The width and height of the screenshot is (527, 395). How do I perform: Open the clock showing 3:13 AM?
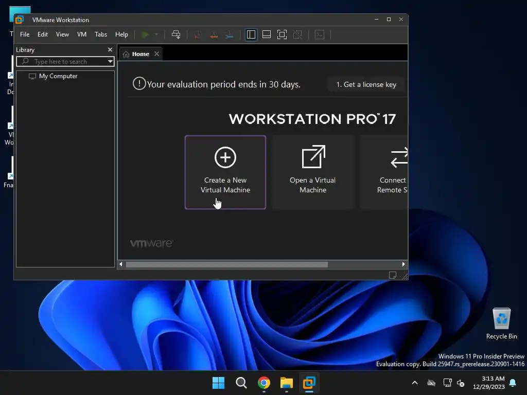click(x=489, y=383)
